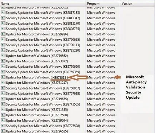Viewport: 155px width, 133px height.
Task: Click the icon beside update KB2729094
Action: (3, 120)
